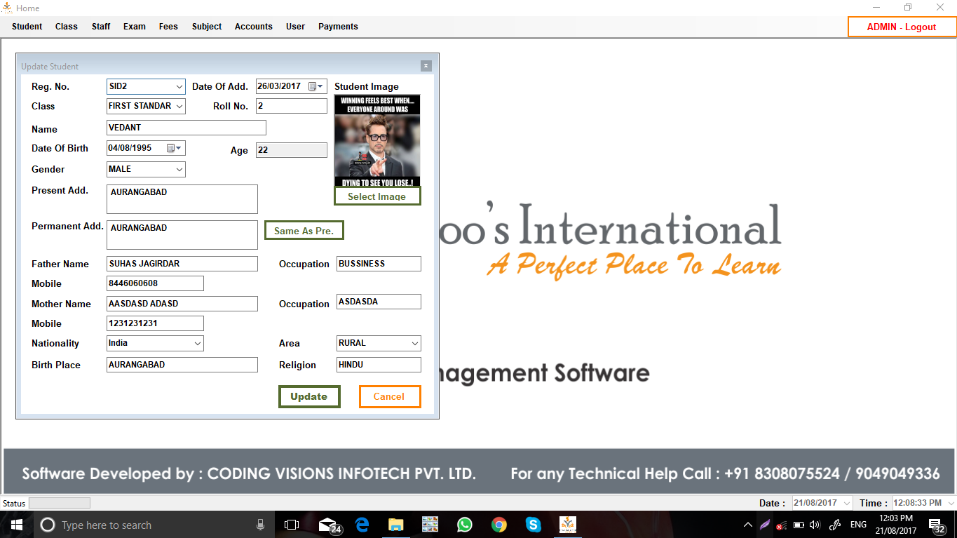Open File Explorer from the taskbar
This screenshot has height=538, width=957.
(x=396, y=524)
